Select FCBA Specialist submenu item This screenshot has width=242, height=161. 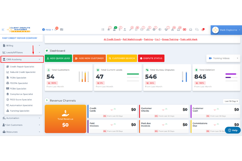click(16, 89)
